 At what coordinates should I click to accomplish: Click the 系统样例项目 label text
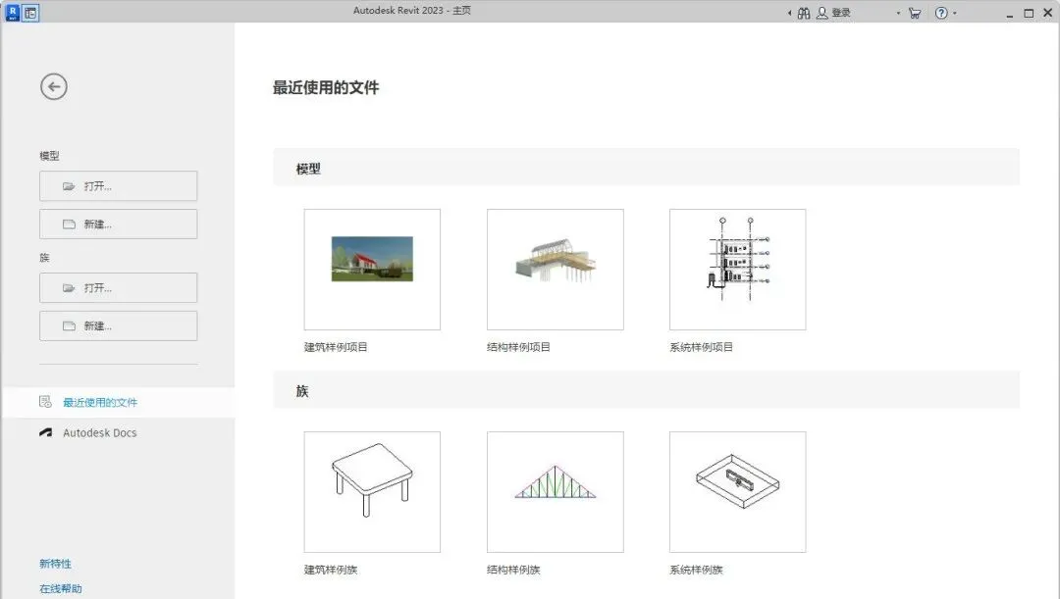701,347
